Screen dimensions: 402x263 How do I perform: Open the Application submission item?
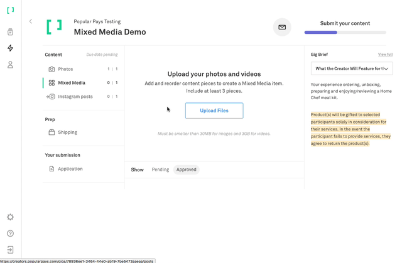70,169
